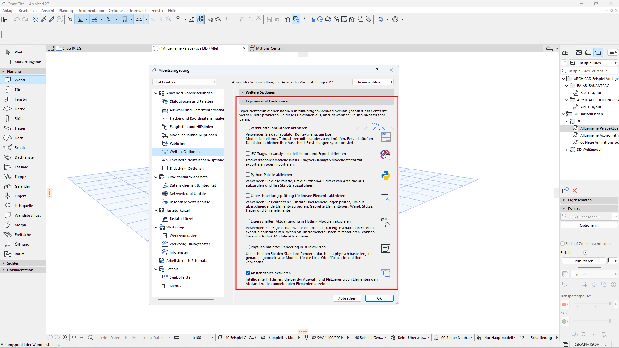This screenshot has width=619, height=348.
Task: Click the Abbrechen button
Action: click(x=347, y=298)
